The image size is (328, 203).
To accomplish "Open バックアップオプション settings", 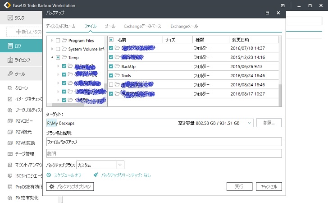I will click(x=70, y=186).
